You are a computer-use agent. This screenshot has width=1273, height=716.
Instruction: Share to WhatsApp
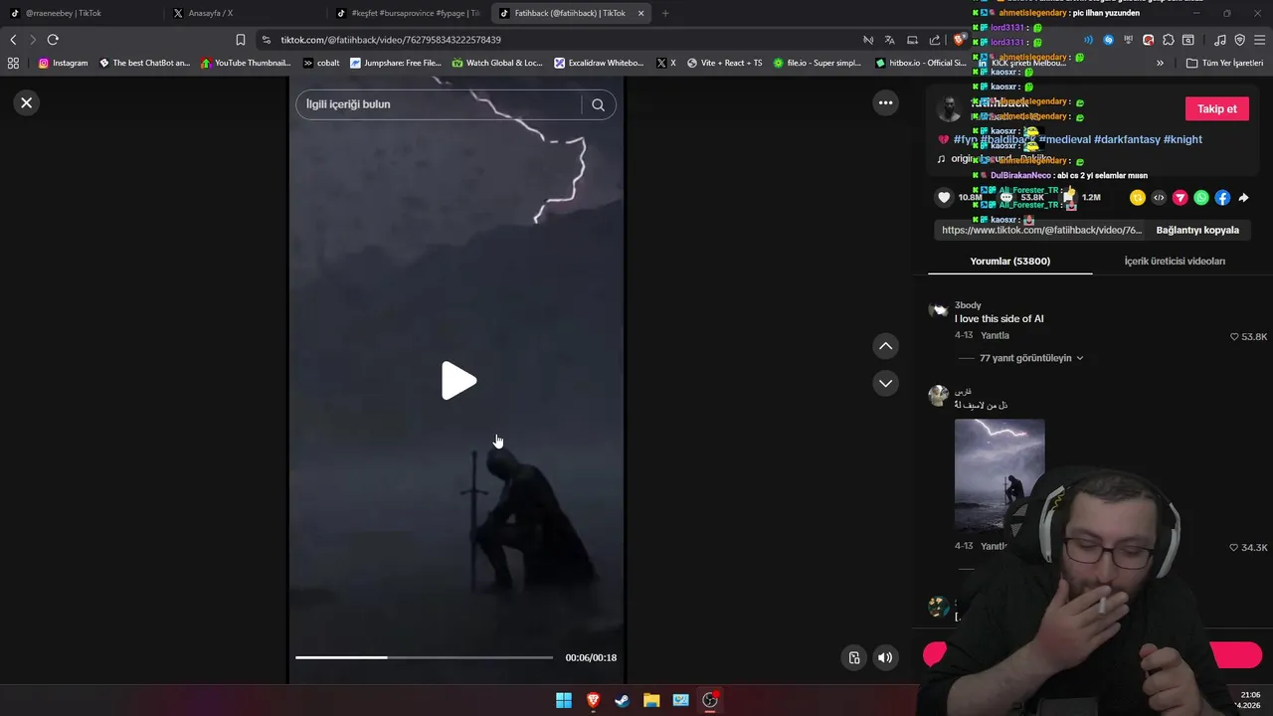pyautogui.click(x=1201, y=198)
